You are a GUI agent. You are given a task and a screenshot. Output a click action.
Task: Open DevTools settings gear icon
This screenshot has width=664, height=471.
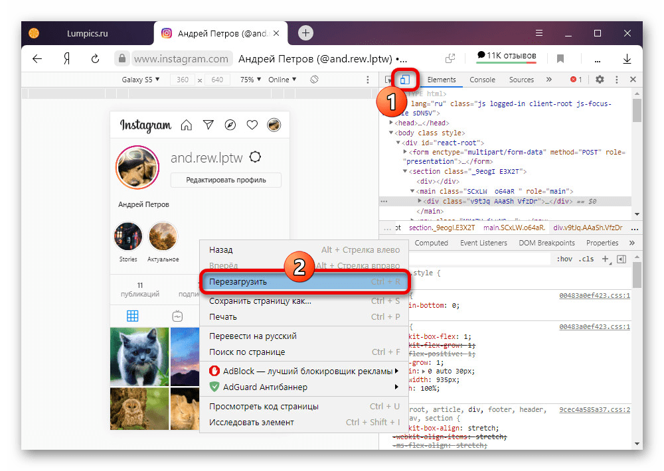coord(600,80)
